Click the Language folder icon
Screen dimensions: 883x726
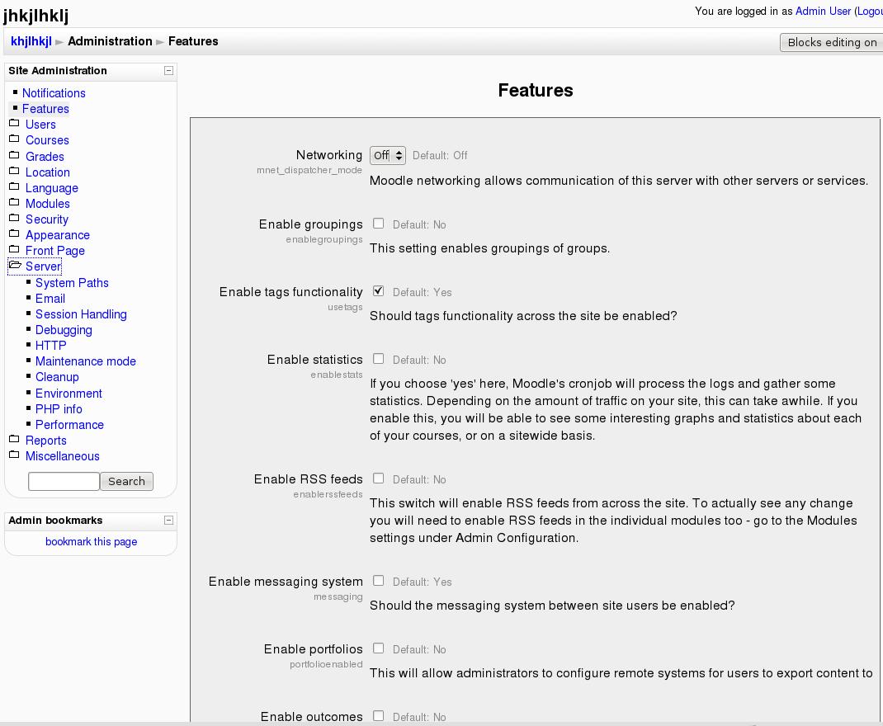[x=14, y=186]
